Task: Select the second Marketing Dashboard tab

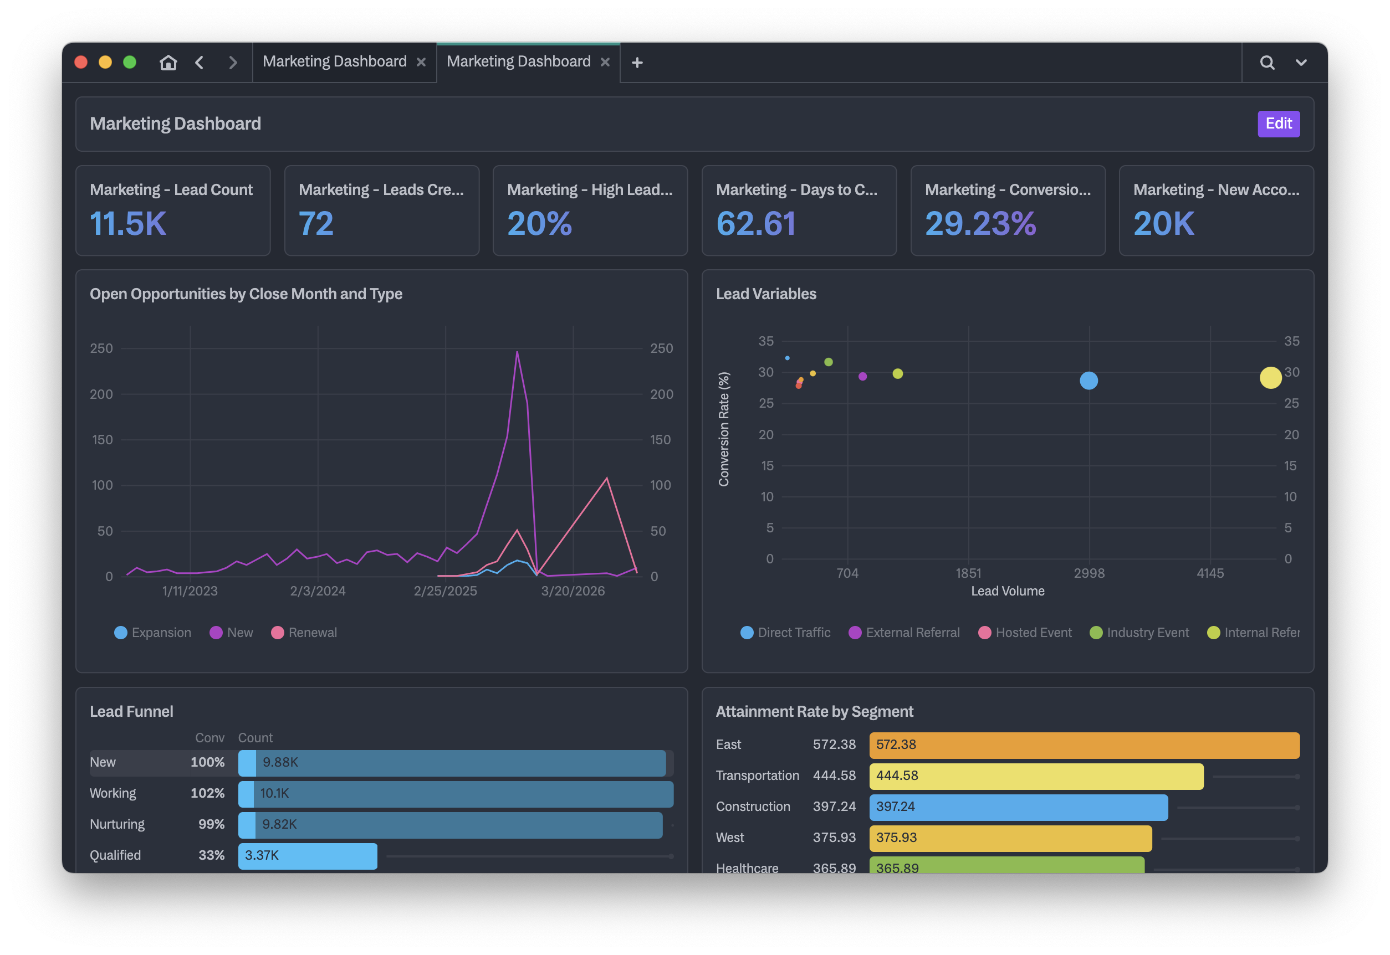Action: (x=518, y=61)
